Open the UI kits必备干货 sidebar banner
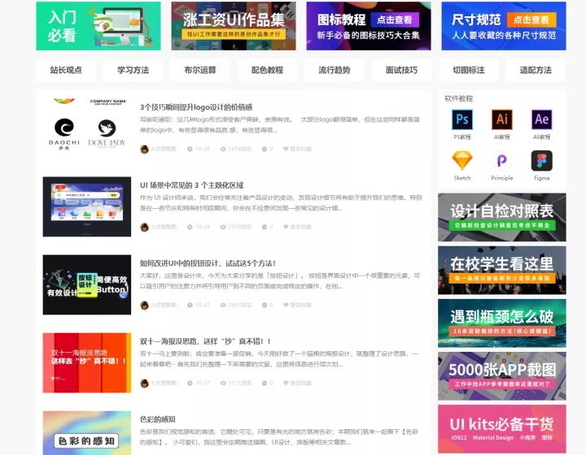 coord(502,429)
